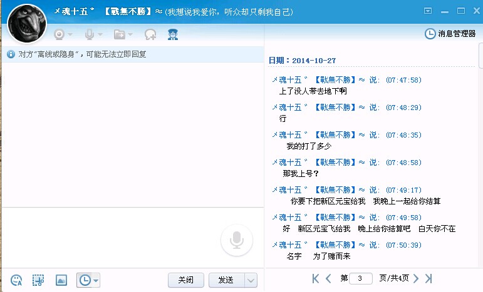This screenshot has width=483, height=292.
Task: Click the police officer report icon
Action: coord(173,34)
